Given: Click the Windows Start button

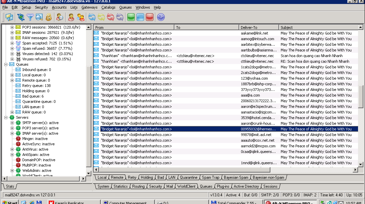Looking at the screenshot, I should [x=10, y=202].
